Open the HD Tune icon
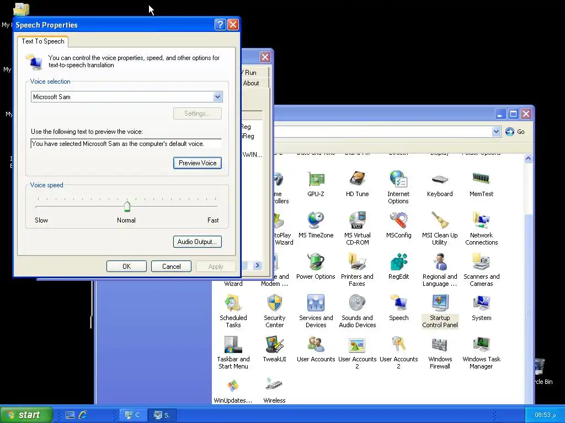The image size is (565, 423). tap(357, 183)
